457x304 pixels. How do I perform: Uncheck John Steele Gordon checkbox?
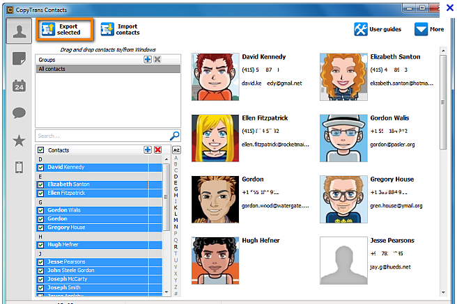(x=41, y=271)
